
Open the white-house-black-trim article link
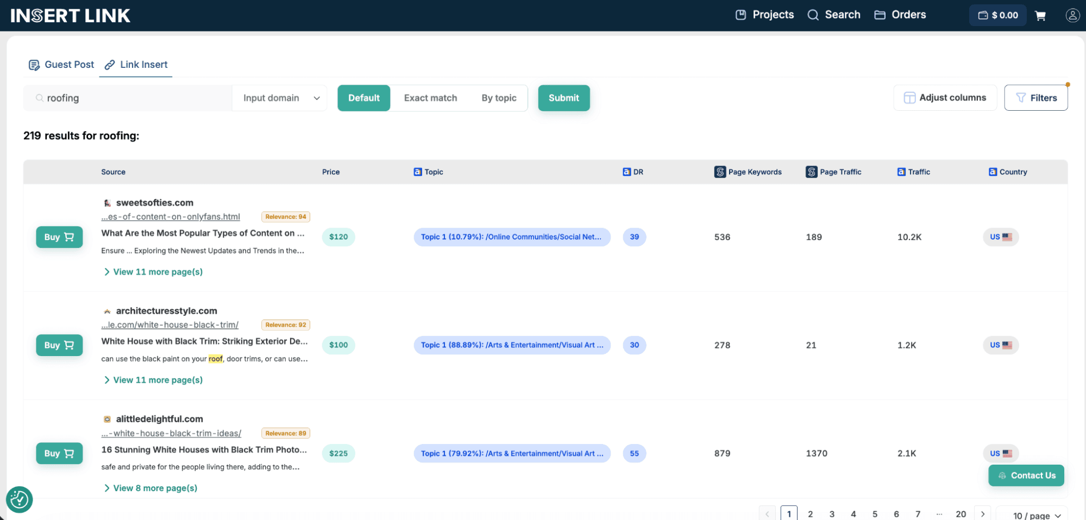click(x=170, y=325)
